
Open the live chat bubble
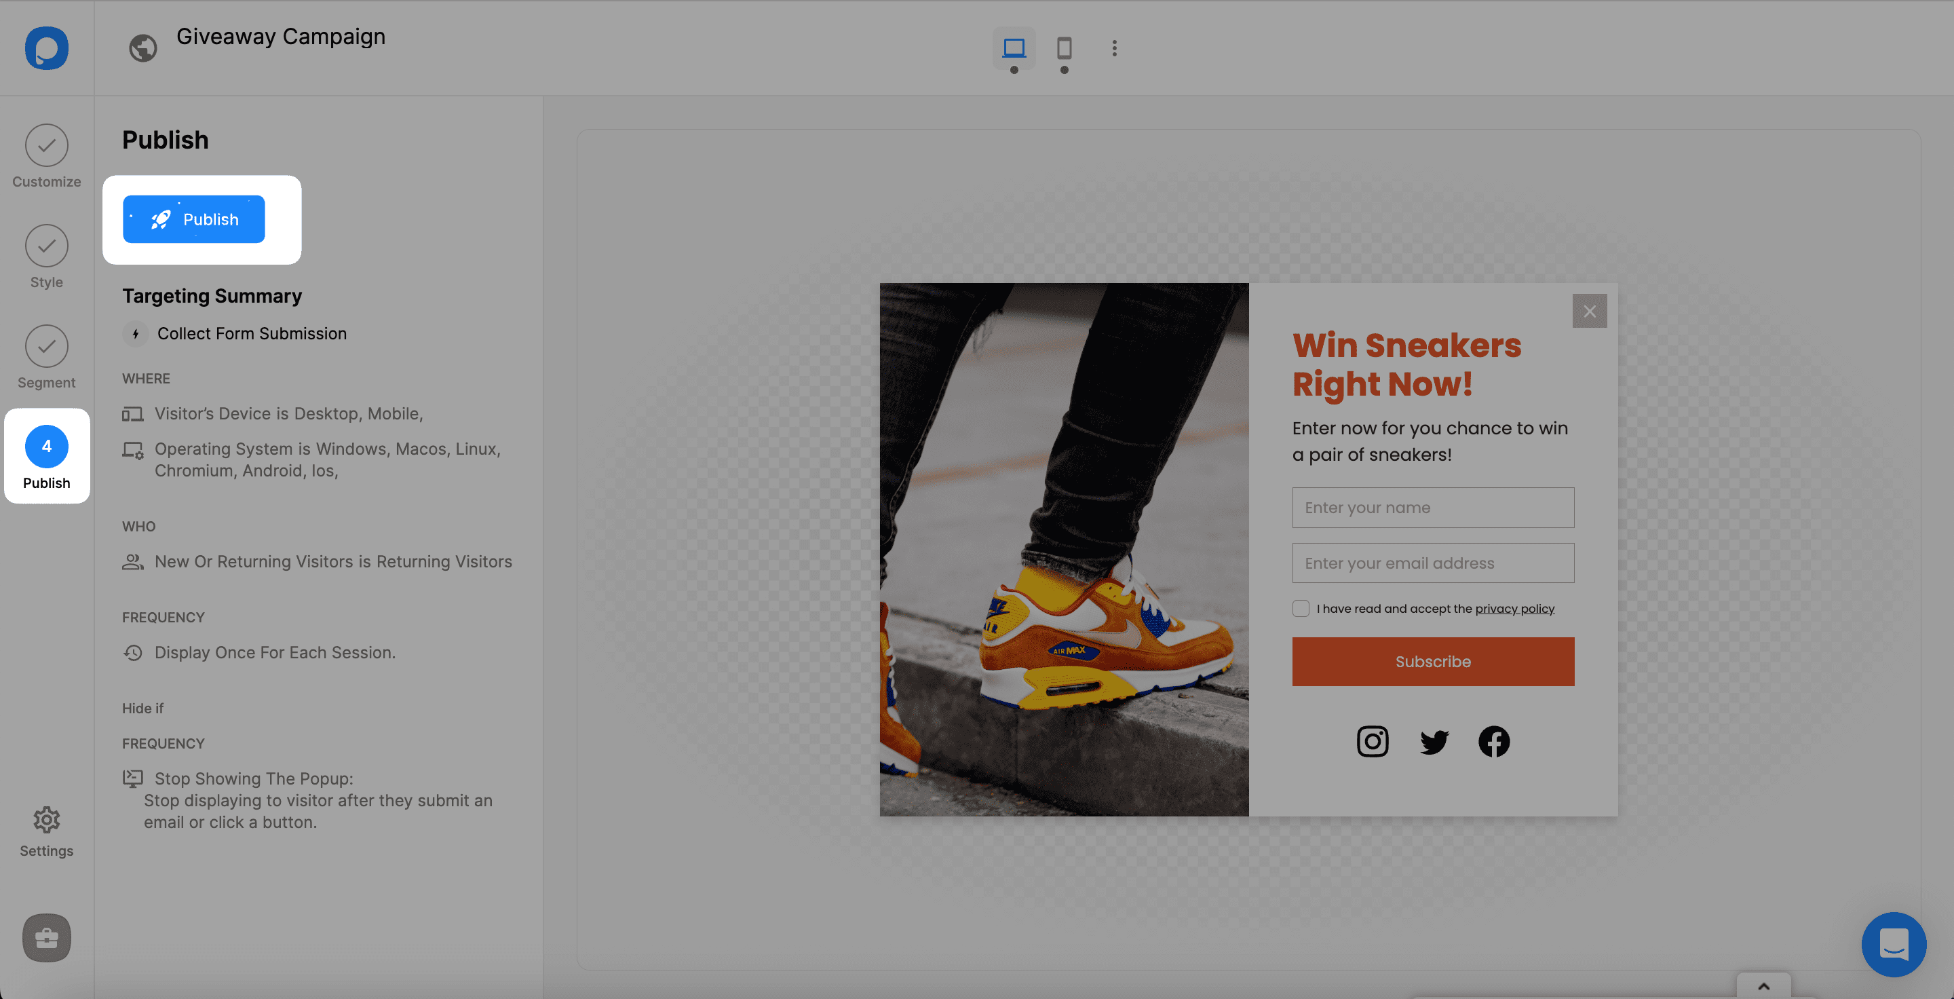click(x=1894, y=945)
